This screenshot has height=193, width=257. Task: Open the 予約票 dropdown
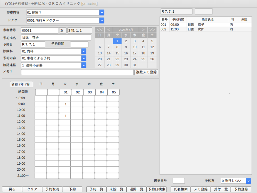point(248,181)
